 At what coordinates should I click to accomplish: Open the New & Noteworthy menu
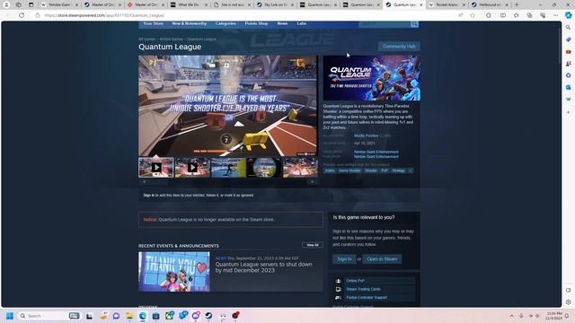(x=190, y=23)
